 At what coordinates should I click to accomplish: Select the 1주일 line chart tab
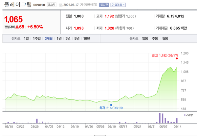[37, 38]
